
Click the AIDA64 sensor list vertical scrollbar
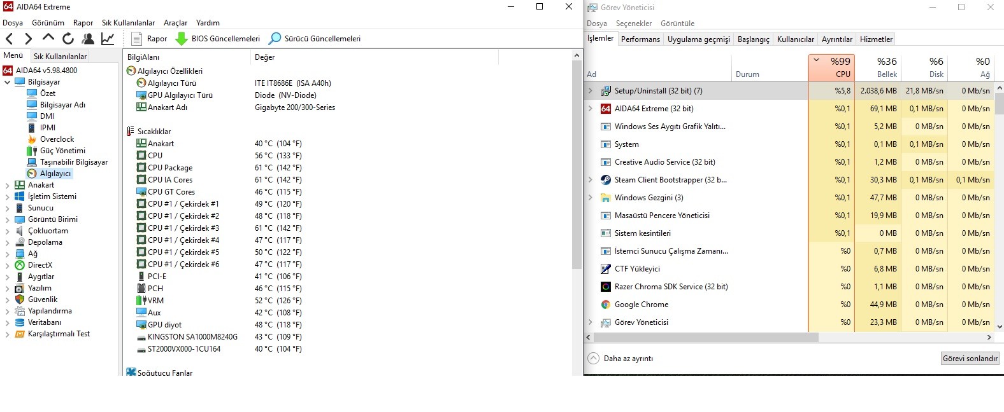pyautogui.click(x=577, y=165)
